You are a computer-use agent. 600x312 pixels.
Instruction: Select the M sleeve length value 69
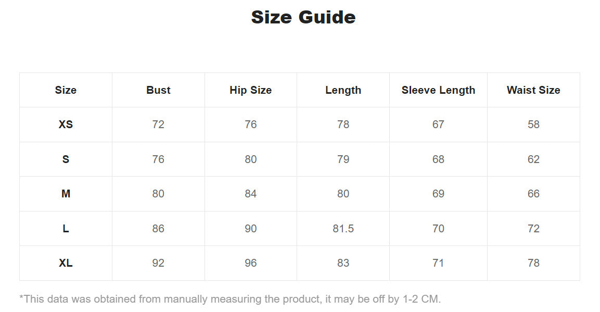coord(438,194)
